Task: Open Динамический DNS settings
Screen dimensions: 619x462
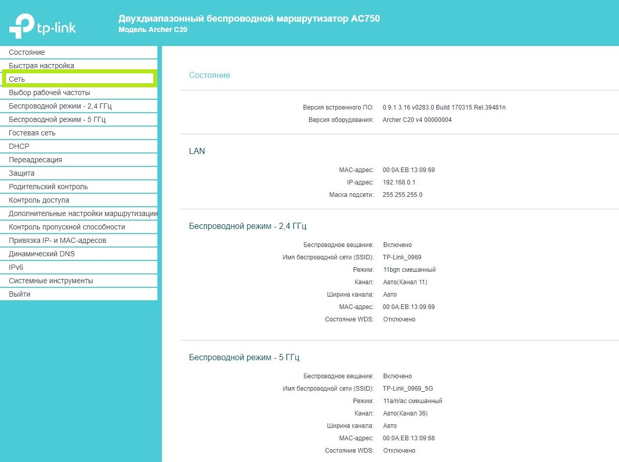Action: pos(42,254)
